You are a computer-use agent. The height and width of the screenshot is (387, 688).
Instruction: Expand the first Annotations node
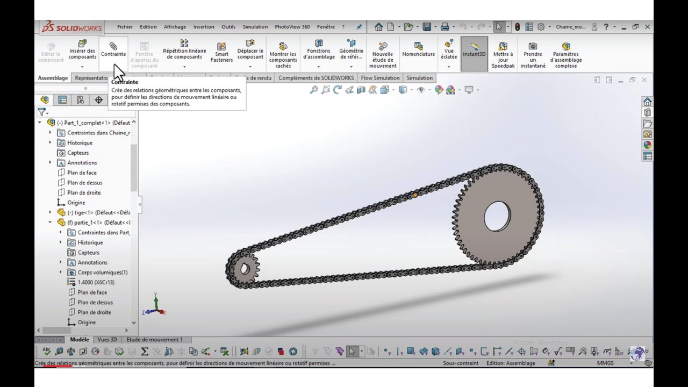point(50,162)
